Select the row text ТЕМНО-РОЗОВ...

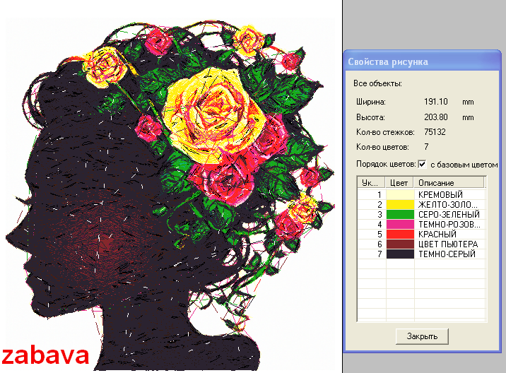click(449, 224)
